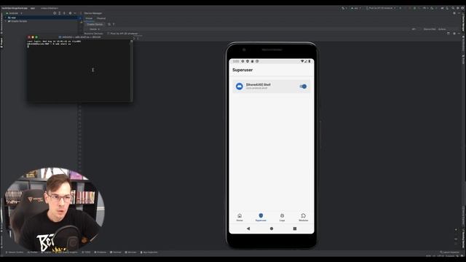This screenshot has height=262, width=466.
Task: Open the Android project view dropdown
Action: (x=14, y=13)
